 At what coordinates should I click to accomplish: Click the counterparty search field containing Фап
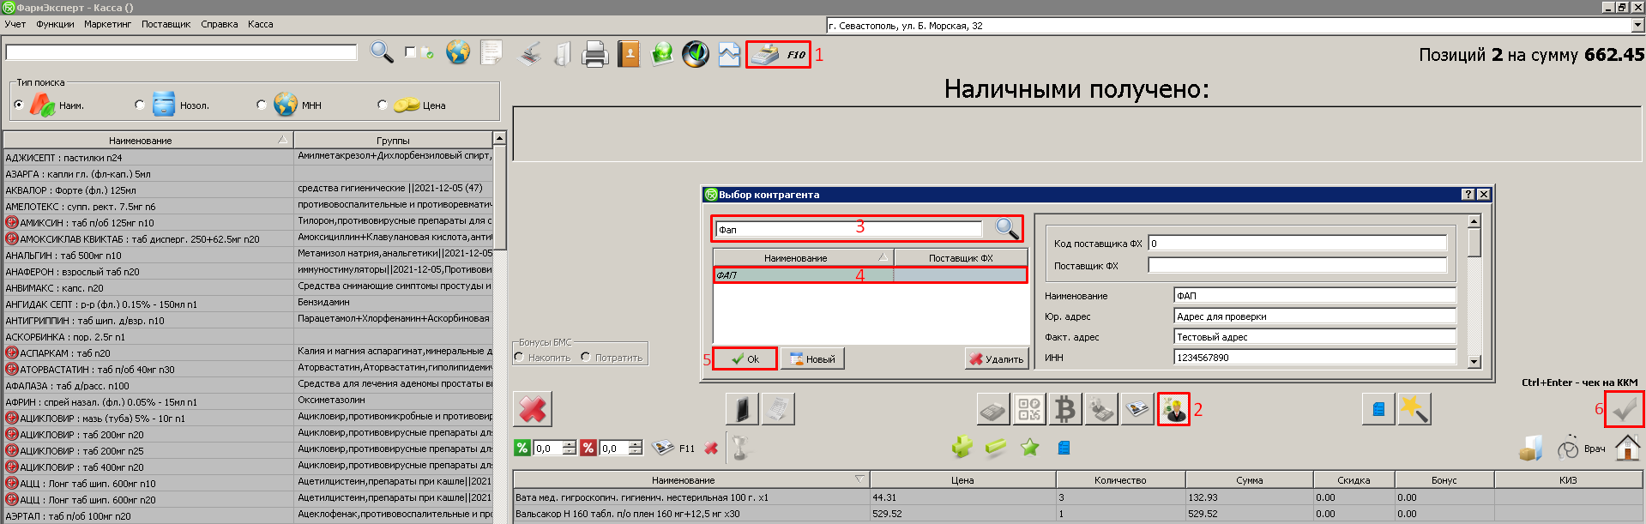pos(849,229)
